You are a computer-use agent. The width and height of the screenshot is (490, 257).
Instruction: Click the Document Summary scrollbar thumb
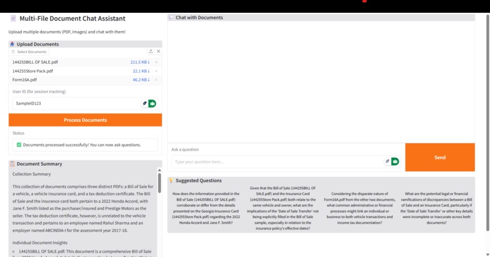(159, 183)
